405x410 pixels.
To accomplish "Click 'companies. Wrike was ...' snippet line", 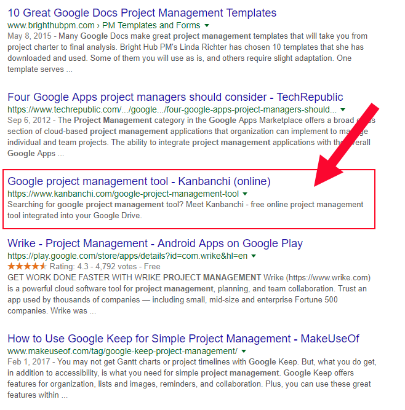I will (52, 311).
